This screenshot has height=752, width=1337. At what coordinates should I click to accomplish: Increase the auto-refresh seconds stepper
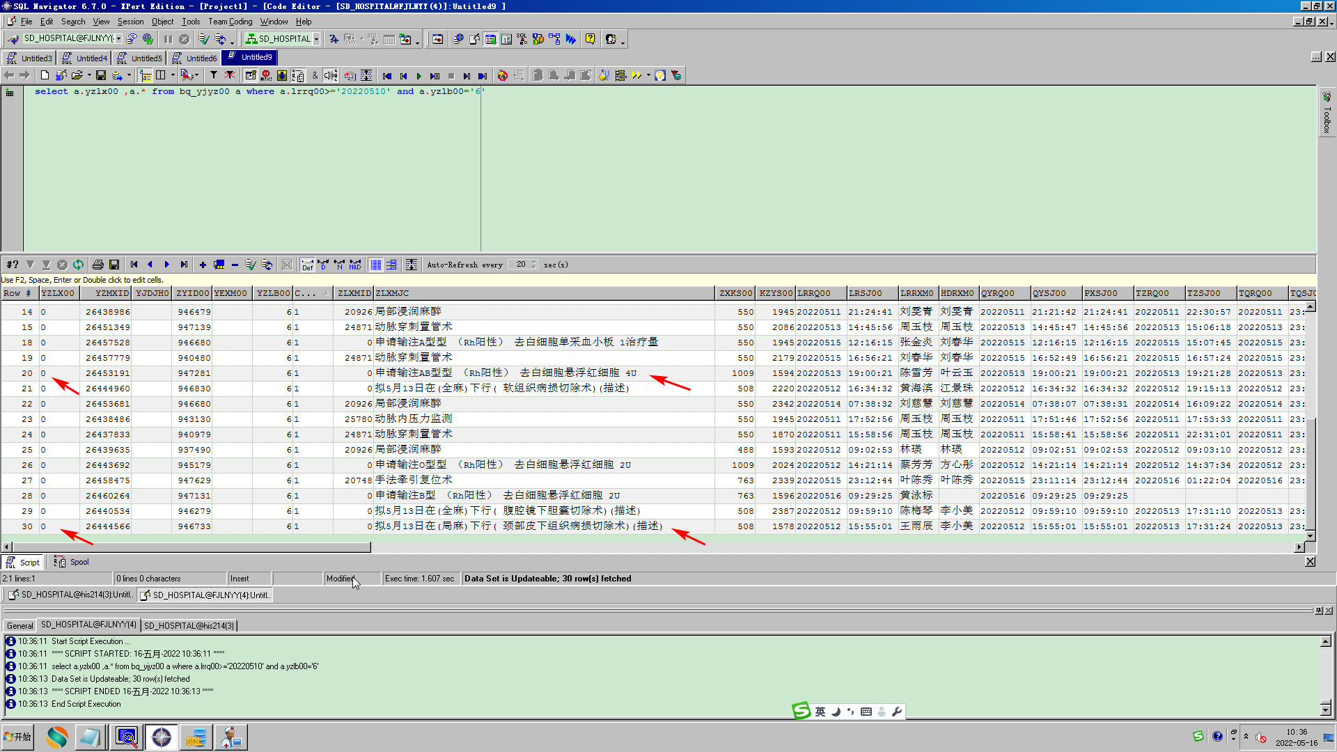[534, 262]
